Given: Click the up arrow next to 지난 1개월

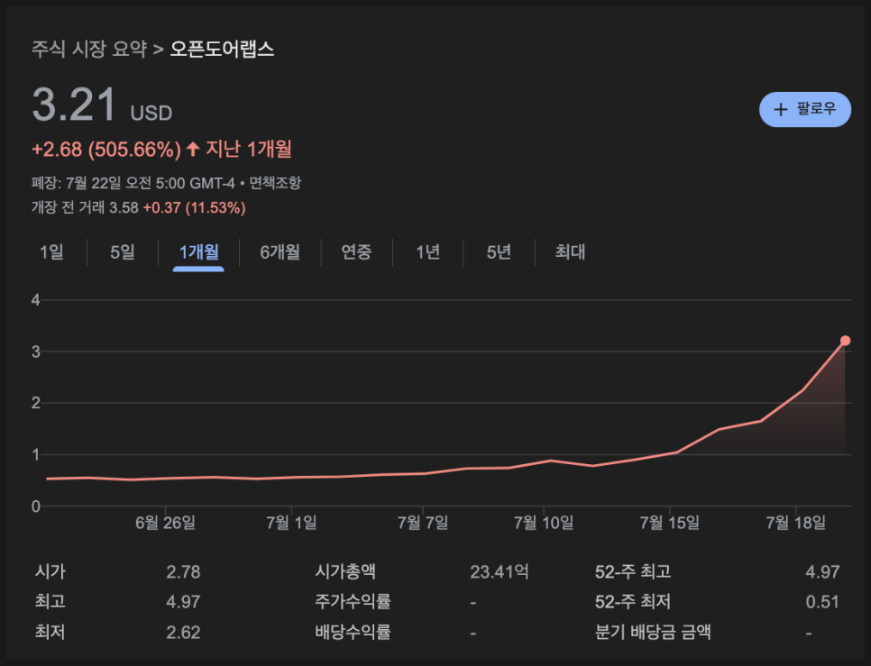Looking at the screenshot, I should [193, 148].
